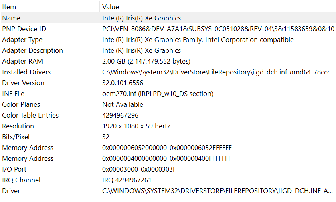
Task: Select the Installed Drivers row label
Action: click(x=26, y=72)
